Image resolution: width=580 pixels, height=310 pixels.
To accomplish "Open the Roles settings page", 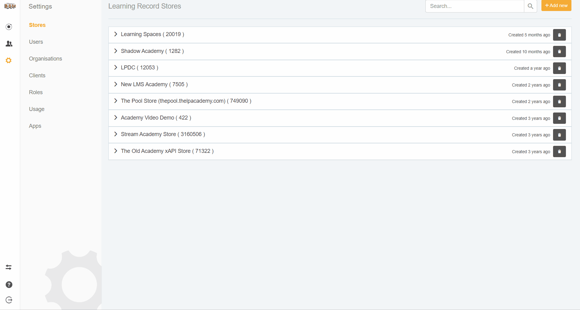I will click(36, 92).
